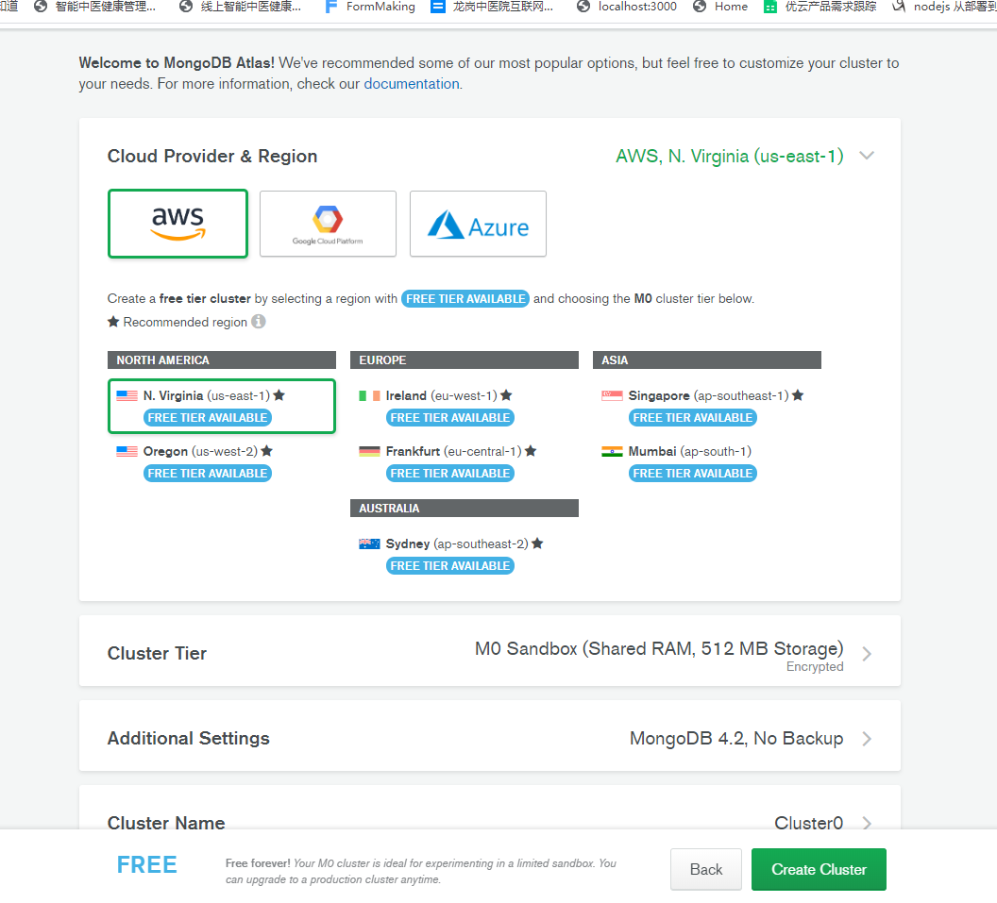
Task: Click the Singapore flag icon
Action: click(x=612, y=395)
